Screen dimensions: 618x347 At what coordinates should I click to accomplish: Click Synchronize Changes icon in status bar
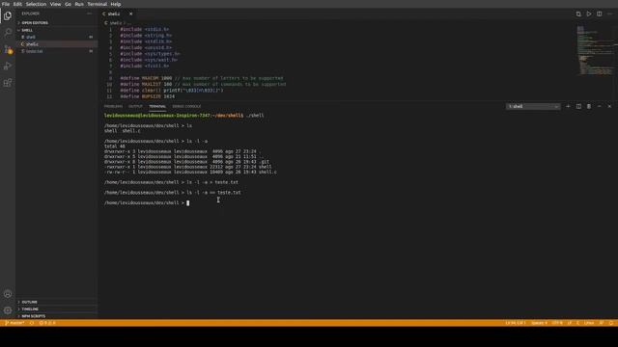[x=32, y=323]
